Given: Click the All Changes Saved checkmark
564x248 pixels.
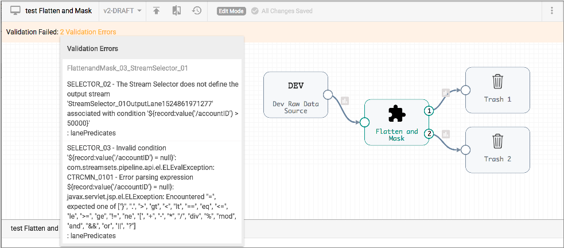Looking at the screenshot, I should (255, 11).
